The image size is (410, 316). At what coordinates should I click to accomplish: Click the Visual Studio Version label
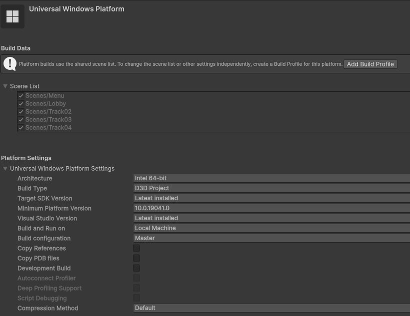tap(47, 218)
